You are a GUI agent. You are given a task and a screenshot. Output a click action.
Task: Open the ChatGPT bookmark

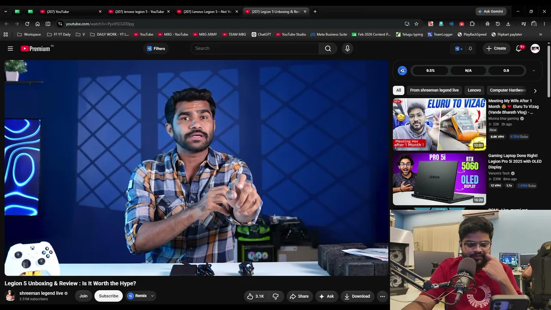(261, 34)
